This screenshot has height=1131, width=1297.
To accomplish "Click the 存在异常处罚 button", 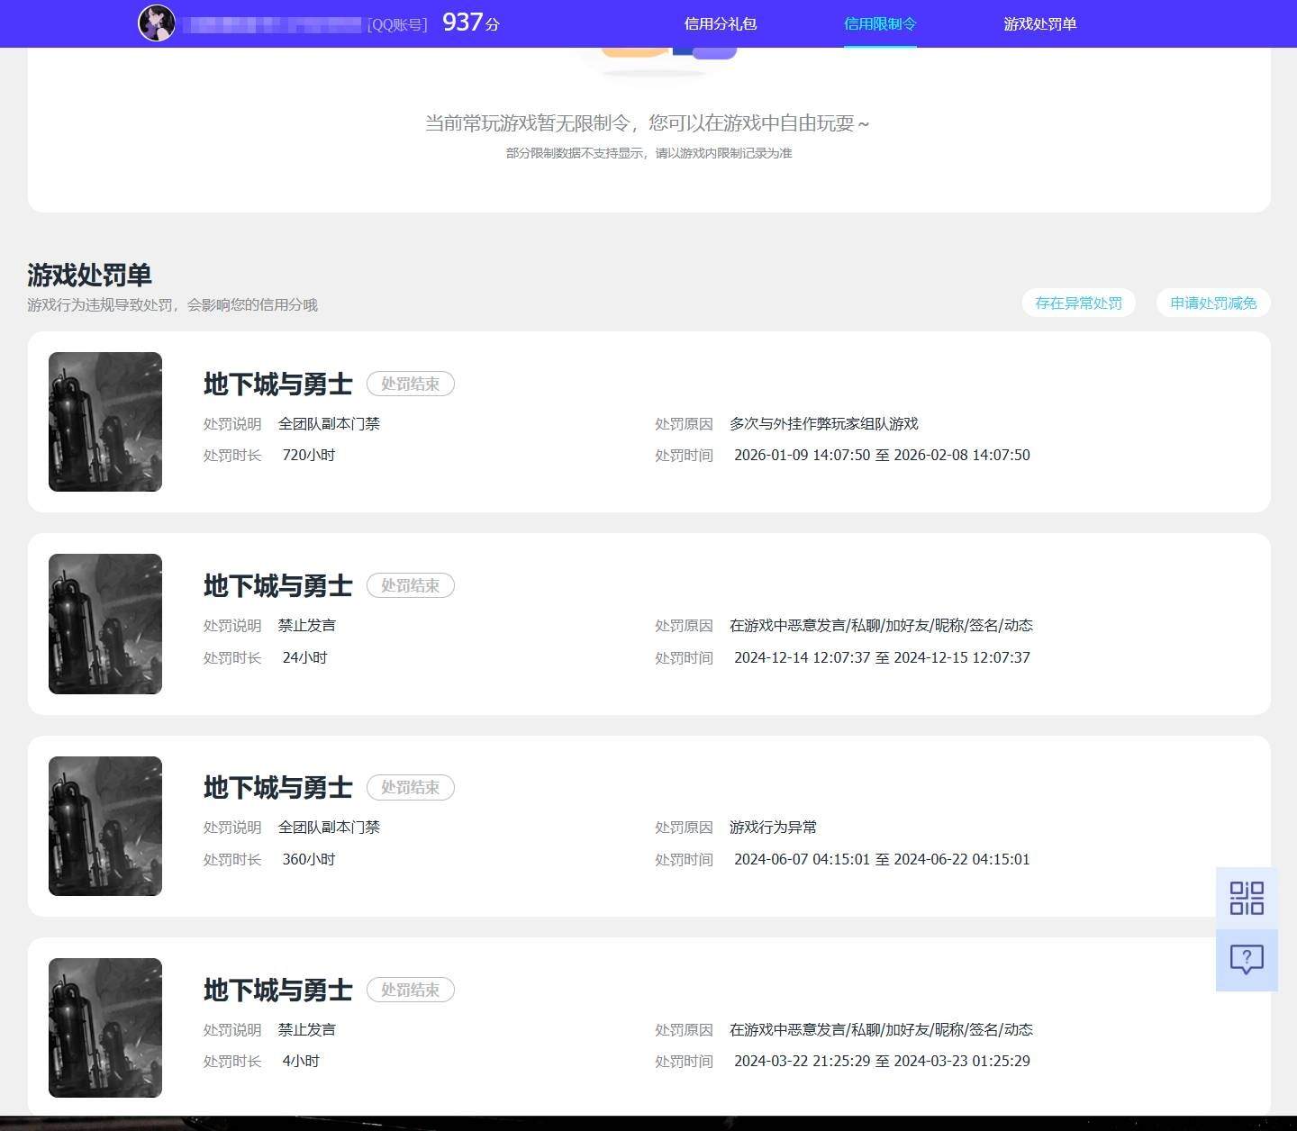I will tap(1079, 303).
